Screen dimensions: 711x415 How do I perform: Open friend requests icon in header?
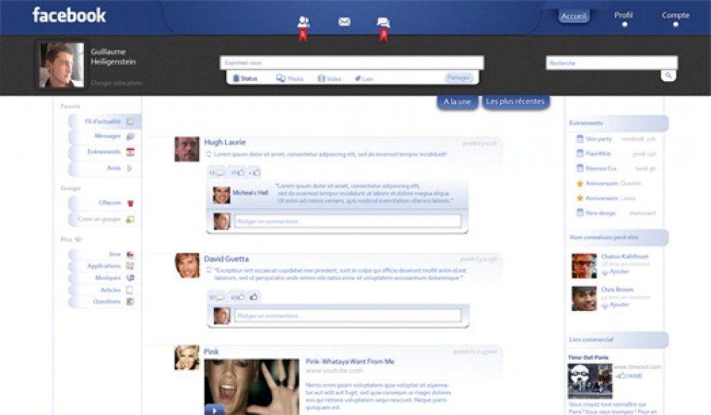(x=303, y=22)
